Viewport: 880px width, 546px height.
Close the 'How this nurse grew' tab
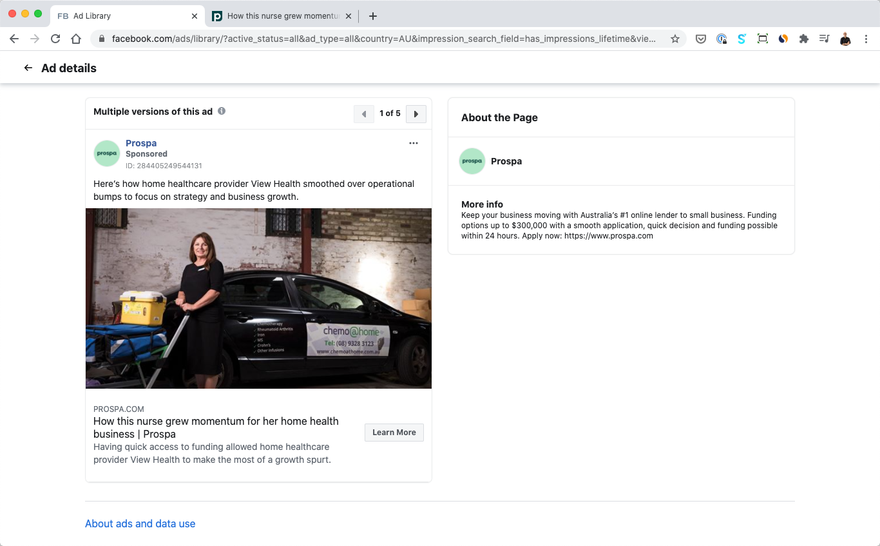[x=349, y=16]
